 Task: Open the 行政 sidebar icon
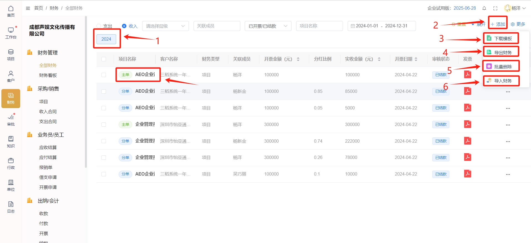pyautogui.click(x=11, y=164)
